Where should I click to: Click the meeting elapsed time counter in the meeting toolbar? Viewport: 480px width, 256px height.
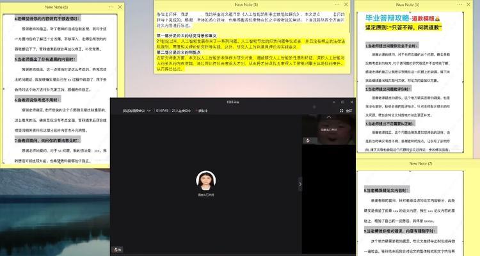[162, 111]
